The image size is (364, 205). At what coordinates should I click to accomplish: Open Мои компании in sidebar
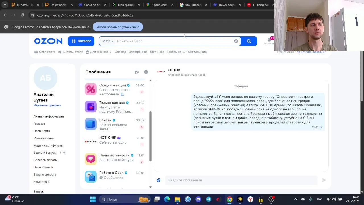tap(44, 138)
